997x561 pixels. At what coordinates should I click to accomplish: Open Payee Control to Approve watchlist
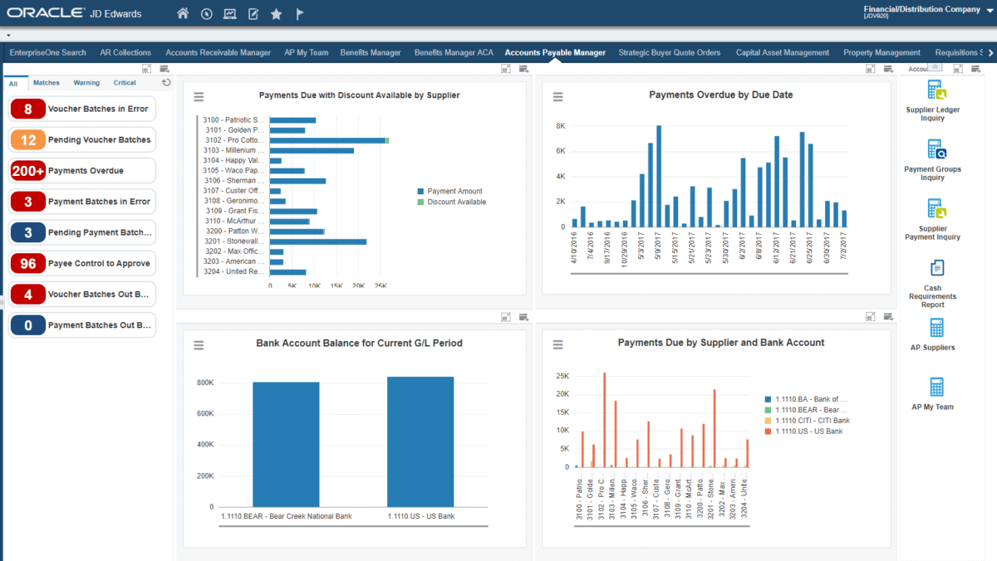pyautogui.click(x=82, y=263)
